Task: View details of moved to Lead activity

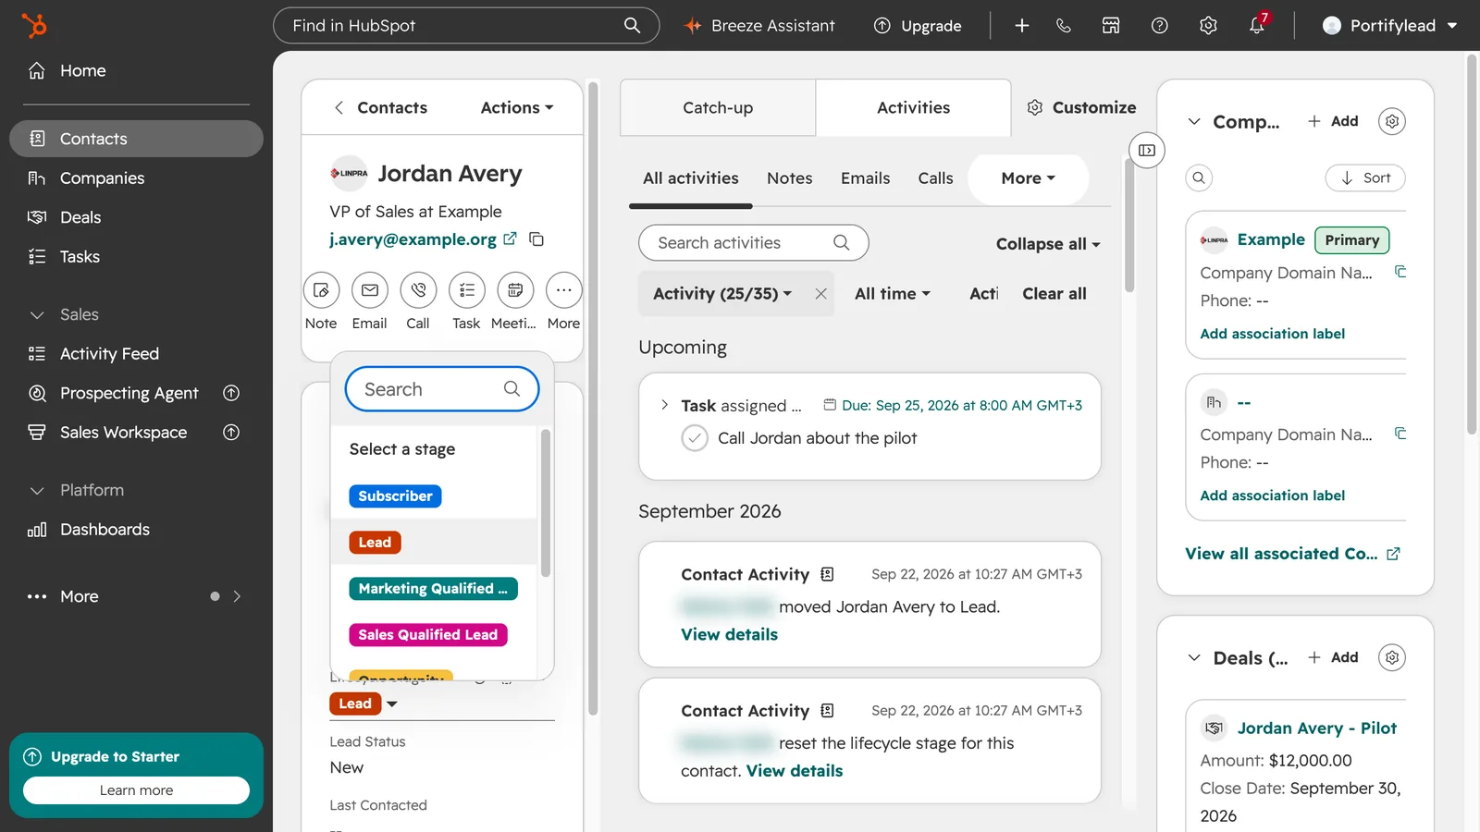Action: tap(729, 634)
